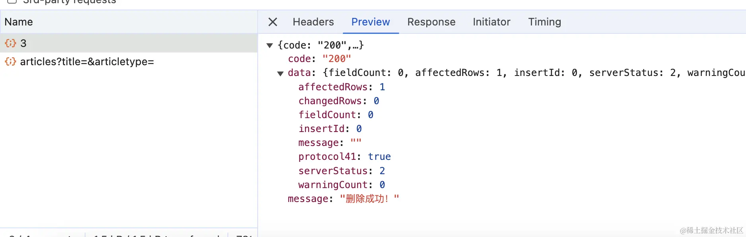The height and width of the screenshot is (237, 746).
Task: Select the affectedRows: 1 line
Action: point(342,87)
